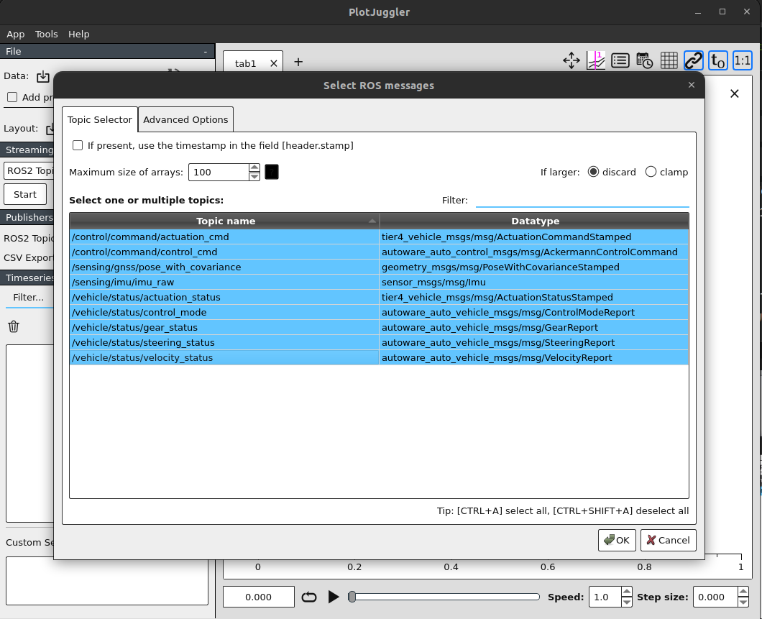
Task: Confirm the dialog with OK button
Action: (617, 541)
